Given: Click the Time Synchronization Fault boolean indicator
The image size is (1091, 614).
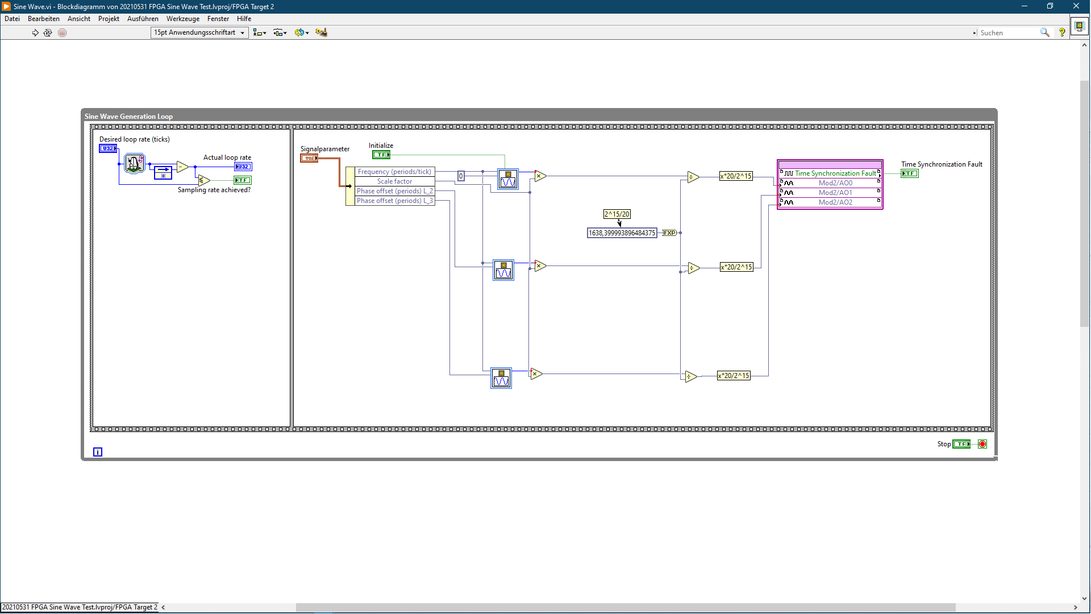Looking at the screenshot, I should 909,173.
